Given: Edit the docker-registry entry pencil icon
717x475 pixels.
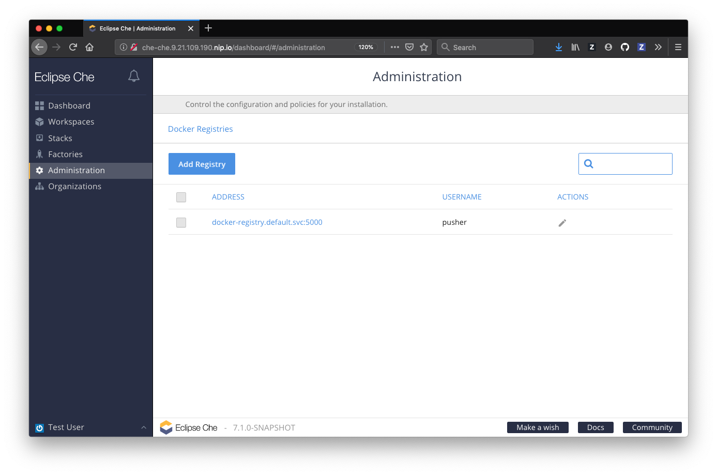Looking at the screenshot, I should pyautogui.click(x=562, y=223).
